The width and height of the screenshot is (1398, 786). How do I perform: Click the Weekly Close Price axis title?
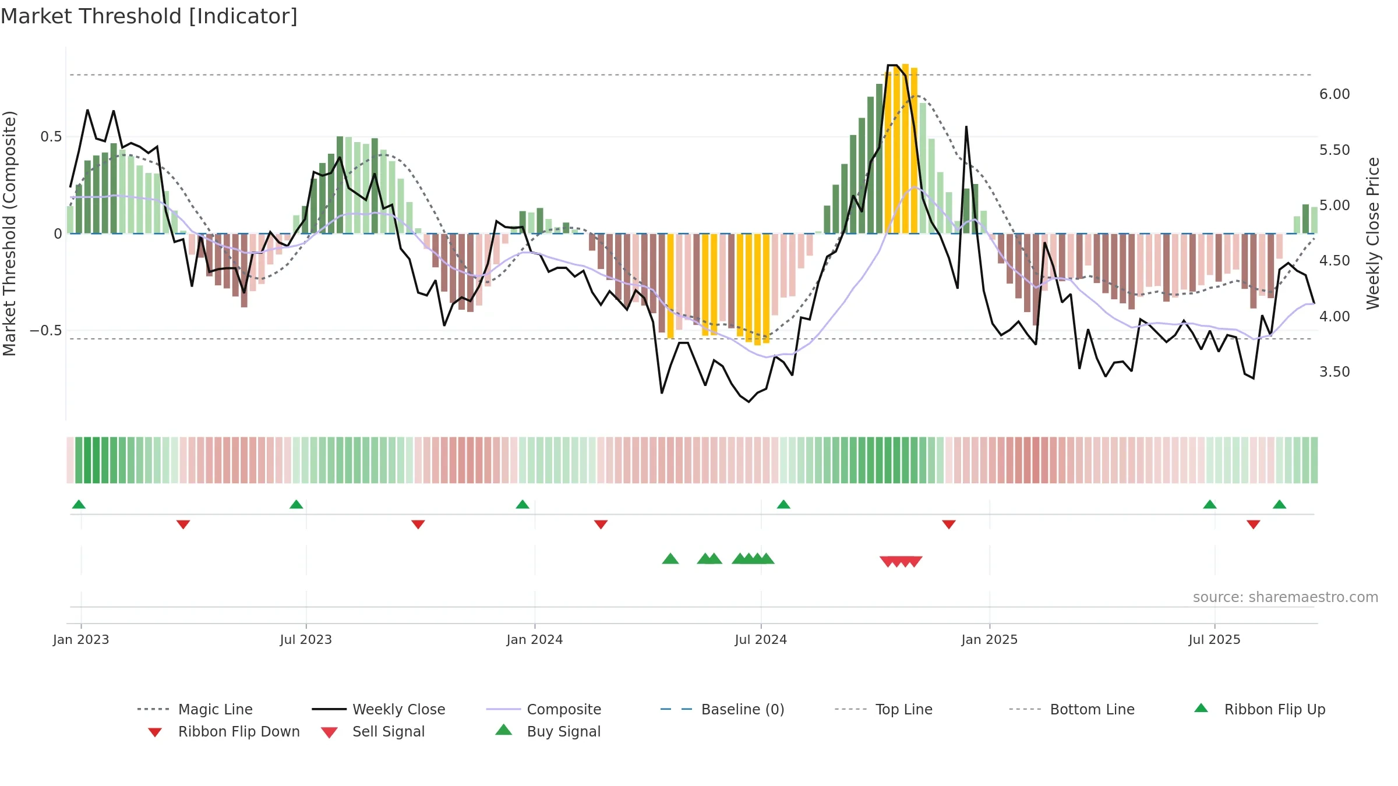click(x=1373, y=233)
